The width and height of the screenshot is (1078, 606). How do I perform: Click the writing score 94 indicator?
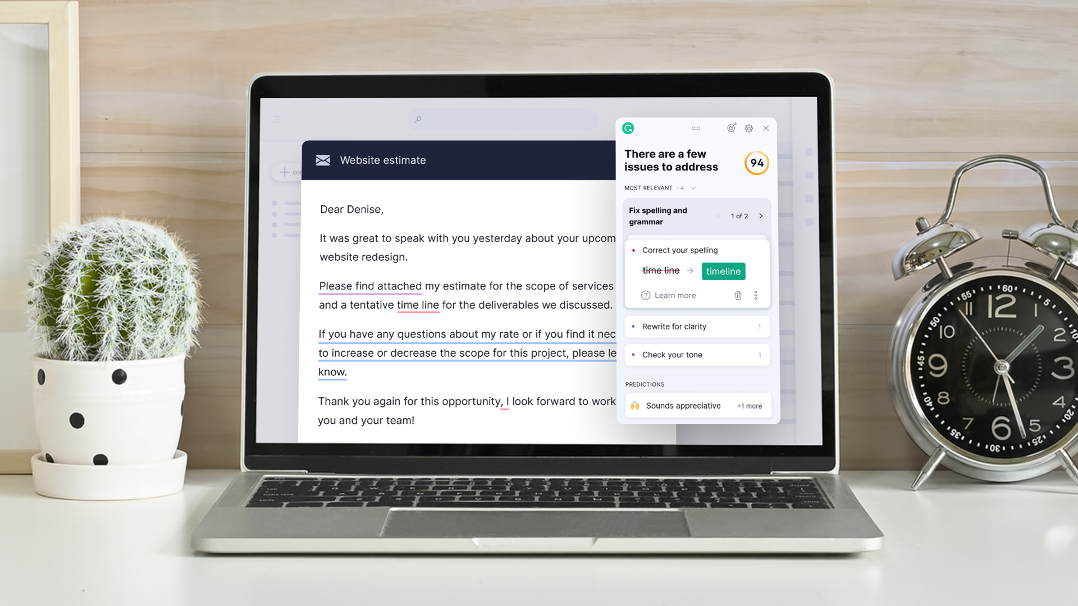tap(755, 162)
